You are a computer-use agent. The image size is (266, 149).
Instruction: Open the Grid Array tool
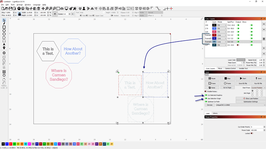tap(4, 72)
